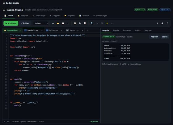Open the Projekte tab
This screenshot has width=173, height=125.
point(70,16)
